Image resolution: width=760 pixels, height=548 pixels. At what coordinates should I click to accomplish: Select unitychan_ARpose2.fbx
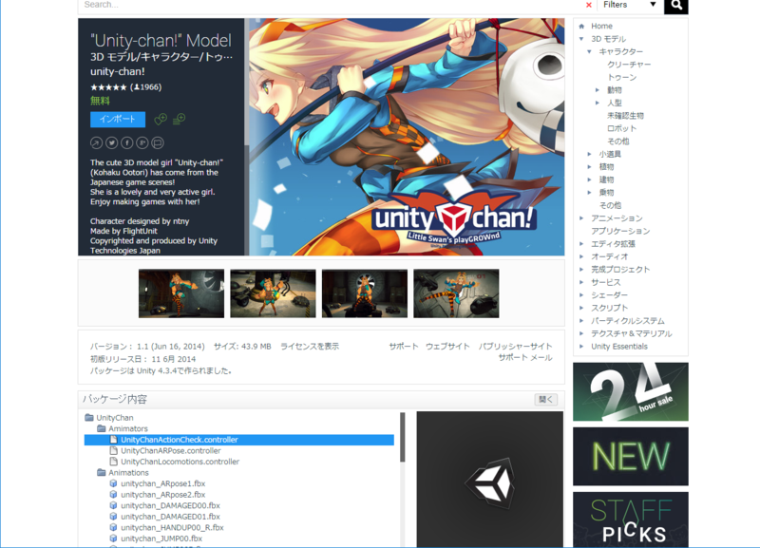162,495
